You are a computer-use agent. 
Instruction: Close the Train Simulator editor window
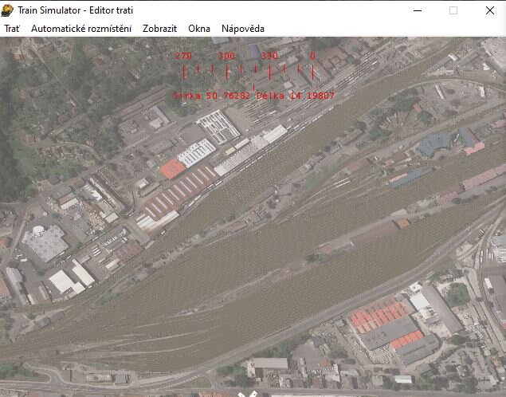(x=490, y=10)
